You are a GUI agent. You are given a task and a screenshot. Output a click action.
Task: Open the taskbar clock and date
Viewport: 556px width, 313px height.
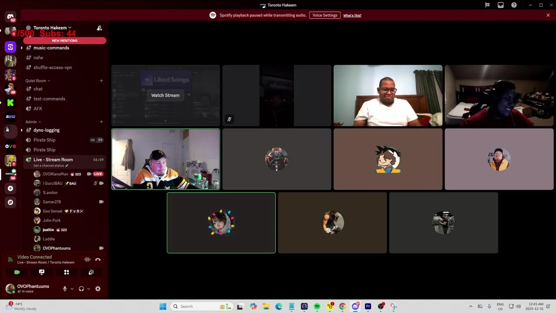pyautogui.click(x=534, y=306)
